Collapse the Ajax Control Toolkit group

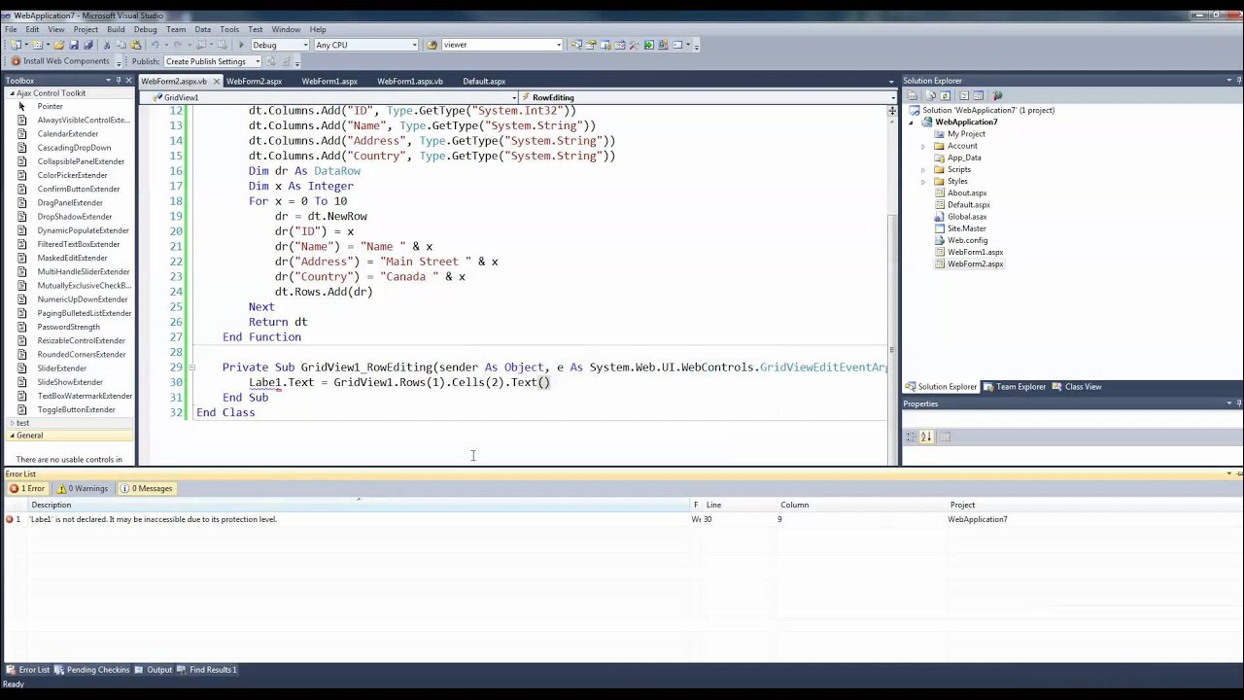pyautogui.click(x=12, y=93)
